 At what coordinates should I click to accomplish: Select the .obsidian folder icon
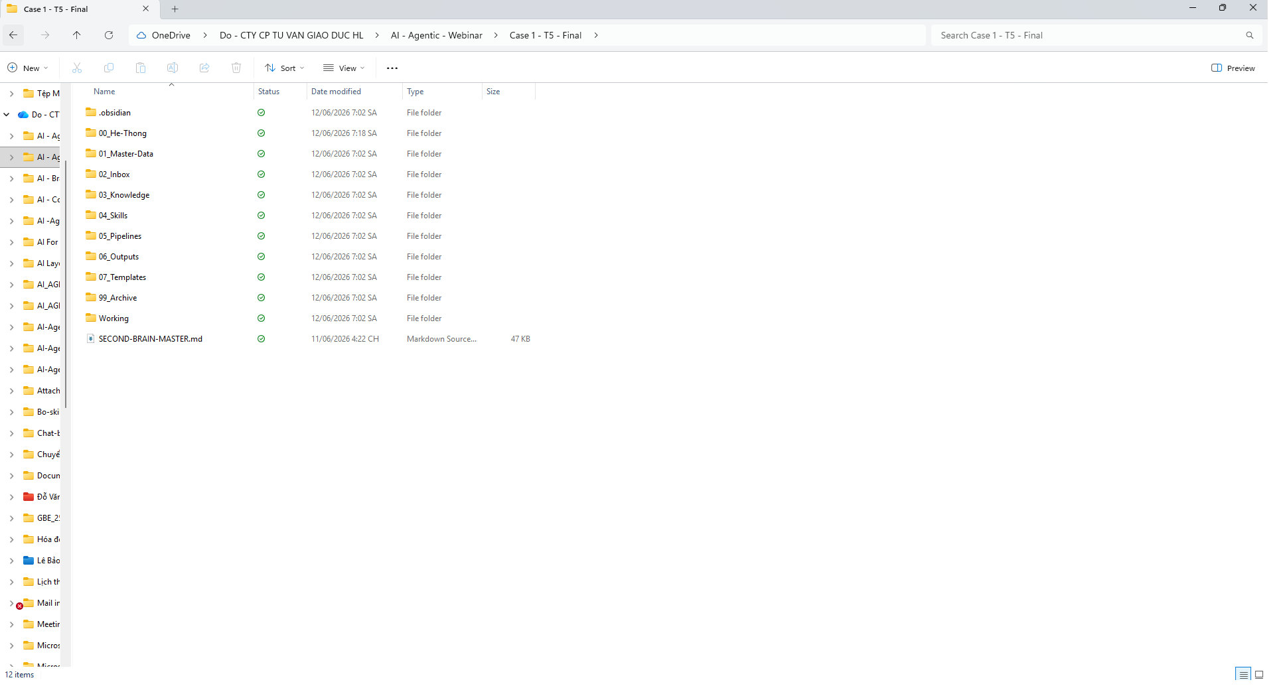pos(91,112)
